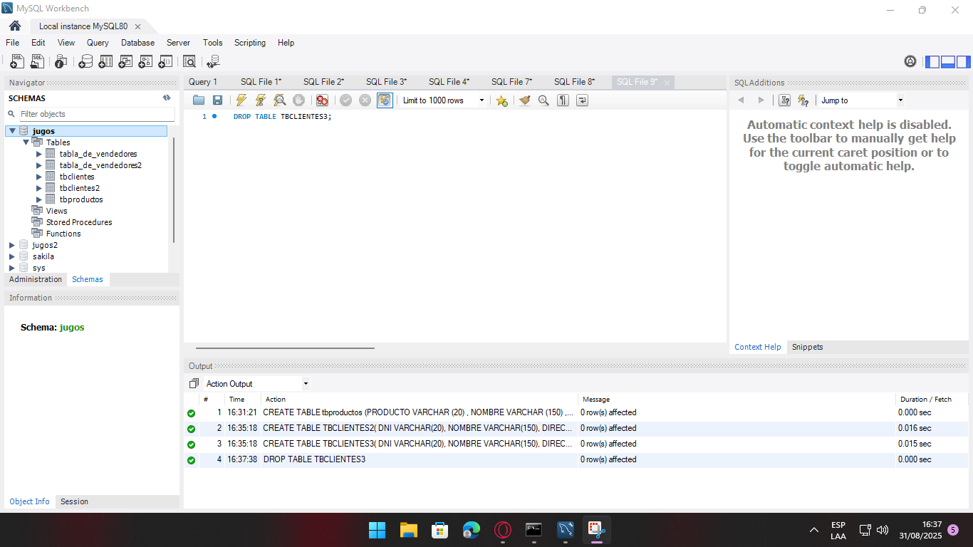
Task: Open the Administration tab in Navigator
Action: (x=36, y=279)
